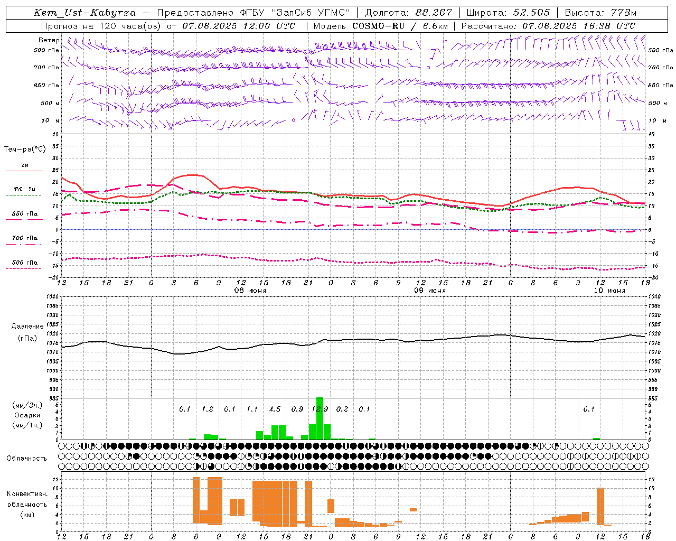Click the Осадки panel label
Viewport: 676px width, 541px height.
(x=27, y=415)
